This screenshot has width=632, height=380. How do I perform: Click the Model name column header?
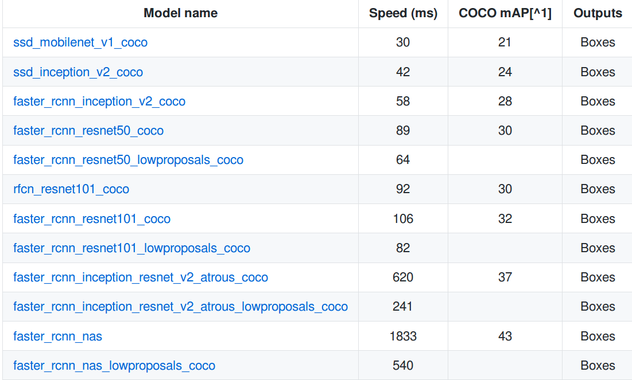[x=181, y=13]
